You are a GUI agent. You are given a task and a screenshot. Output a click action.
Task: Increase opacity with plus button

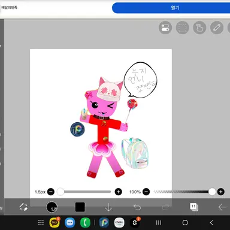[x=220, y=192]
